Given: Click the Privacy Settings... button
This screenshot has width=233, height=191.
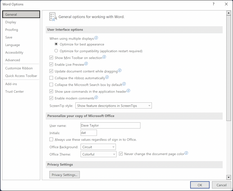Looking at the screenshot, I should (64, 175).
